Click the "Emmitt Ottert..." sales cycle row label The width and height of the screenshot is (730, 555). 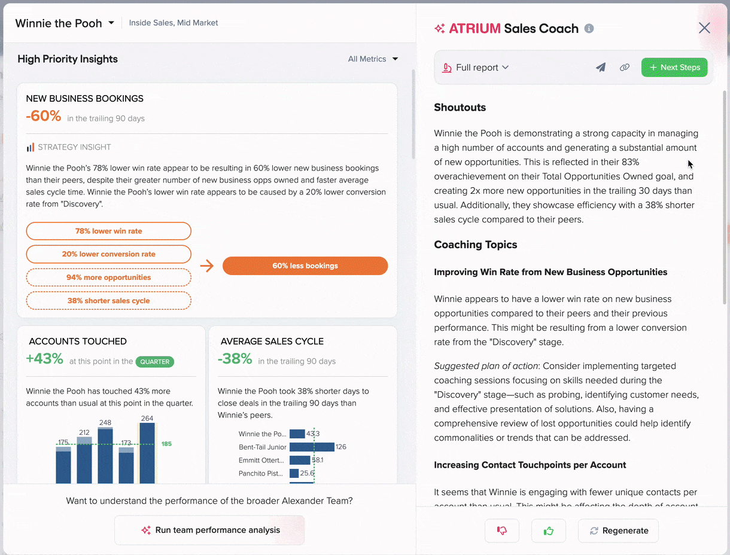263,461
